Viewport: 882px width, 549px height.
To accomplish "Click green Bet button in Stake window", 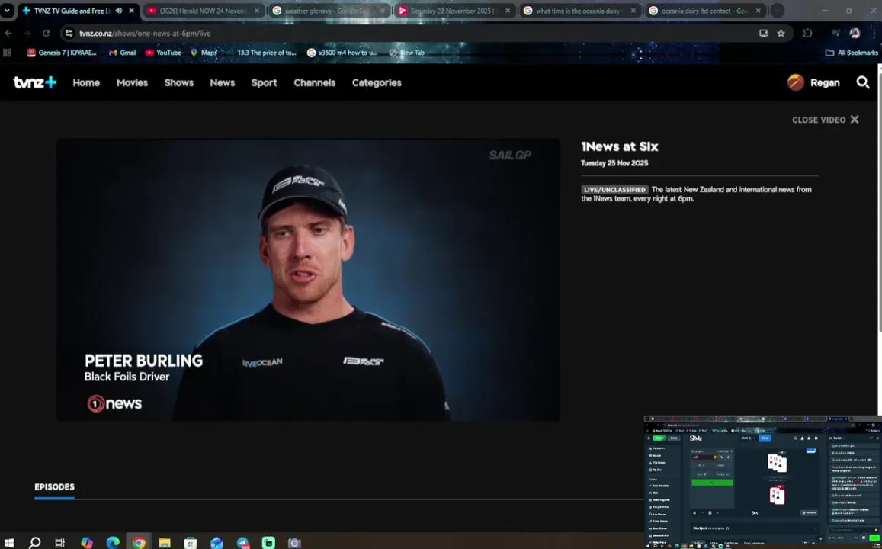I will (712, 483).
